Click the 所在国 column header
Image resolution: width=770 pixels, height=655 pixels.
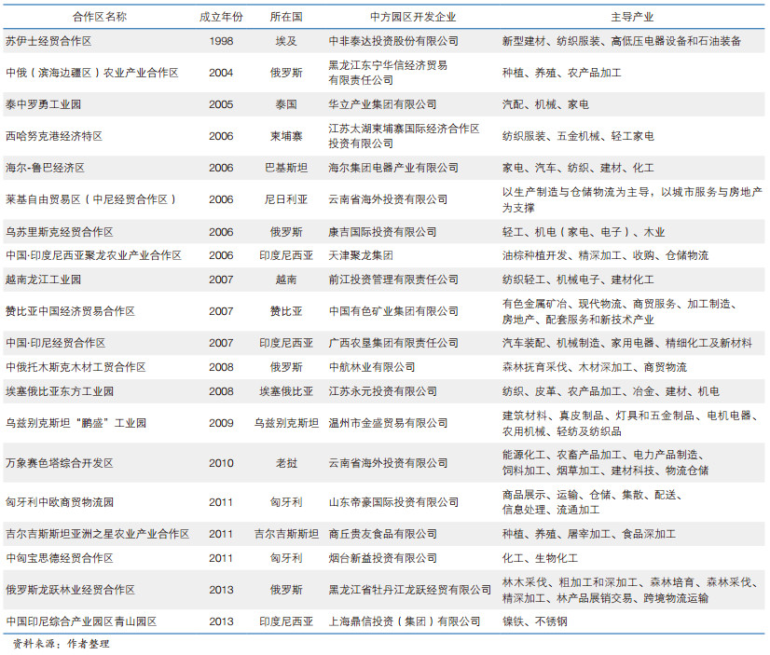[x=286, y=17]
